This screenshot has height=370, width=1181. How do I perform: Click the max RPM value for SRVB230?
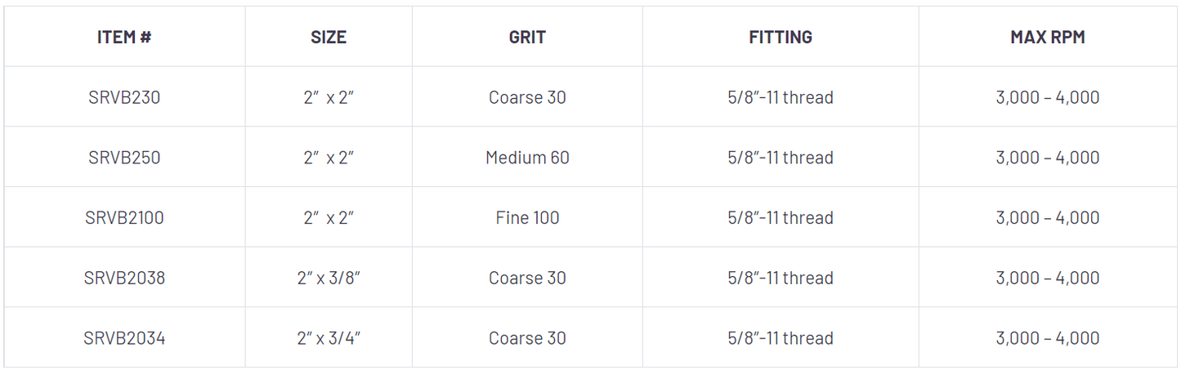pos(1048,97)
